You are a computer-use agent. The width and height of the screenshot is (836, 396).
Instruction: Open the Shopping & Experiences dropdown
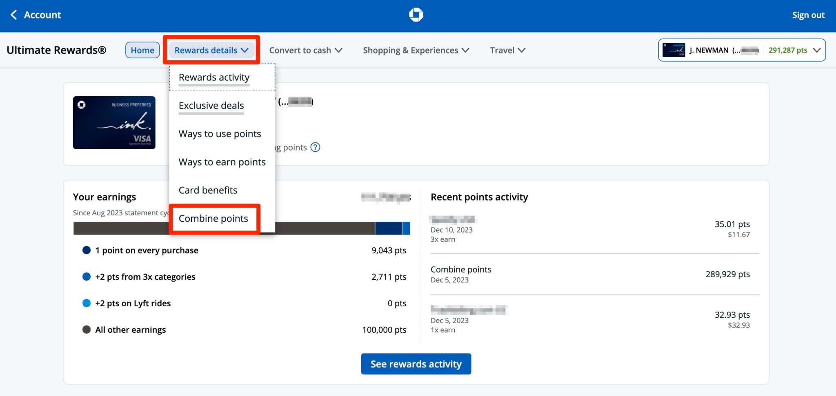point(415,50)
